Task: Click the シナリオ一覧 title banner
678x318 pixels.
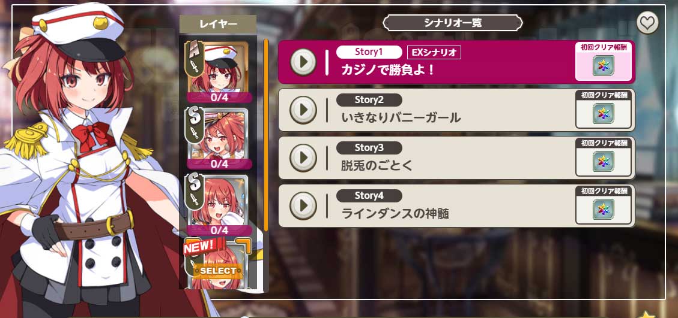Action: pos(453,23)
